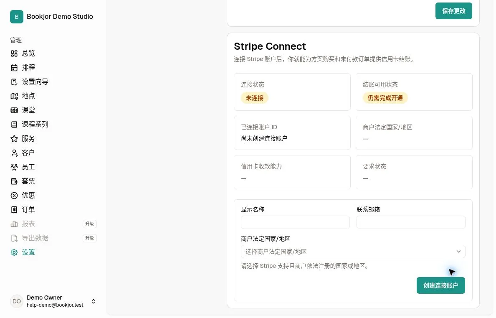Switch to 客户 menu item

[x=28, y=153]
